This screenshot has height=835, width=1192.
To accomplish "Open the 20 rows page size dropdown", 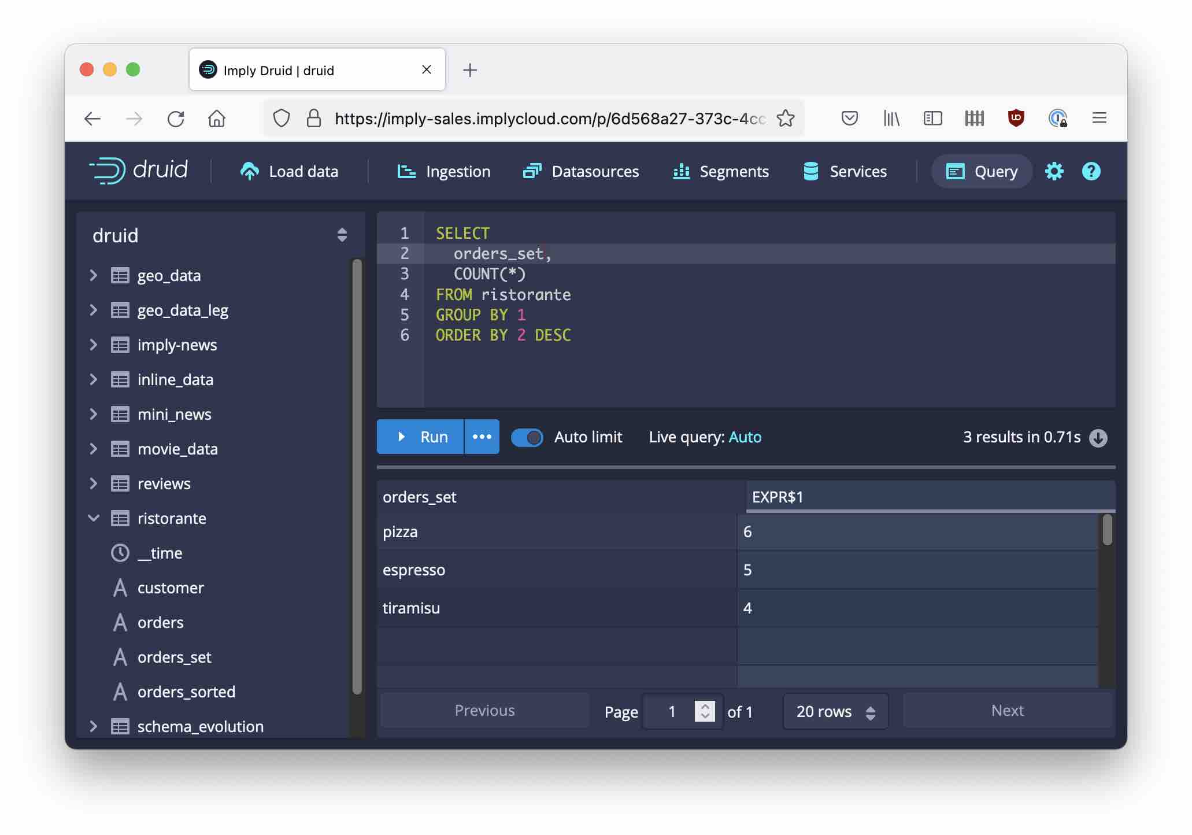I will (835, 711).
